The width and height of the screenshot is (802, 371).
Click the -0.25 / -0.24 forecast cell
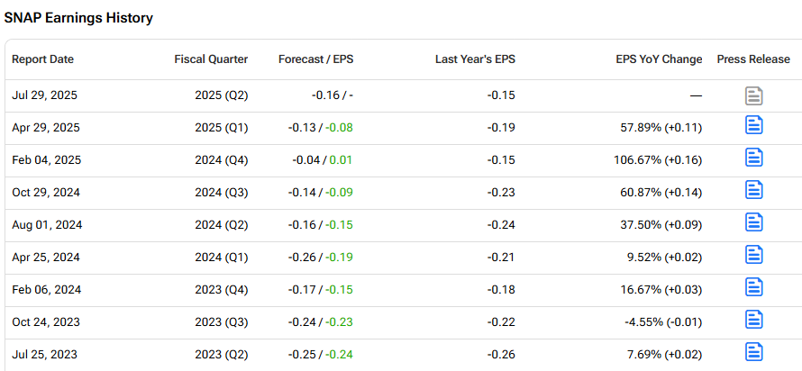coord(321,355)
